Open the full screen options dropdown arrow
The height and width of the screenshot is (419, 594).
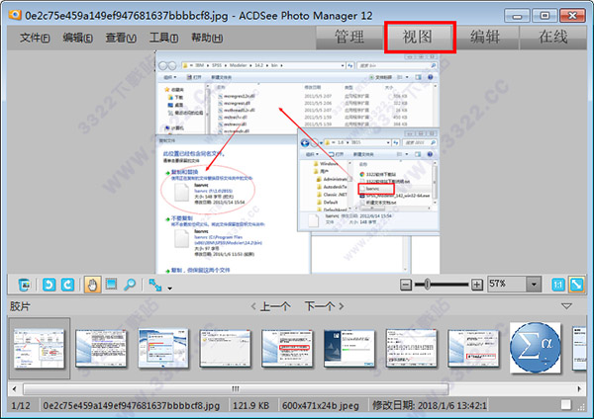coord(169,289)
